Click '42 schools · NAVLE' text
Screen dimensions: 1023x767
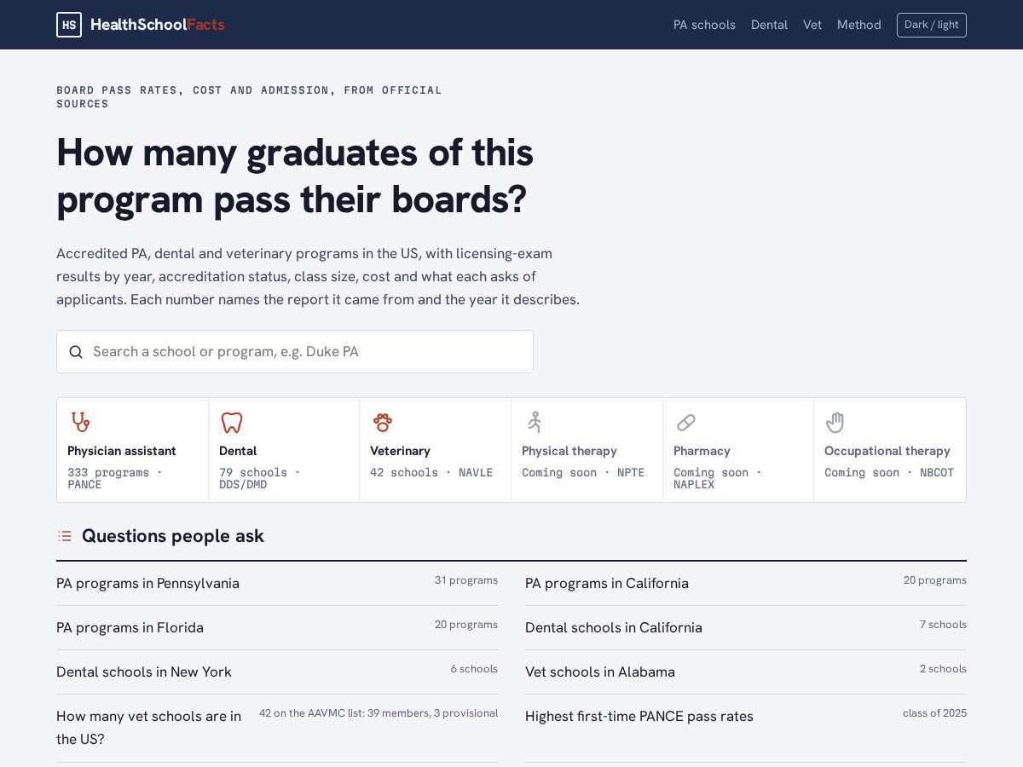(x=431, y=473)
